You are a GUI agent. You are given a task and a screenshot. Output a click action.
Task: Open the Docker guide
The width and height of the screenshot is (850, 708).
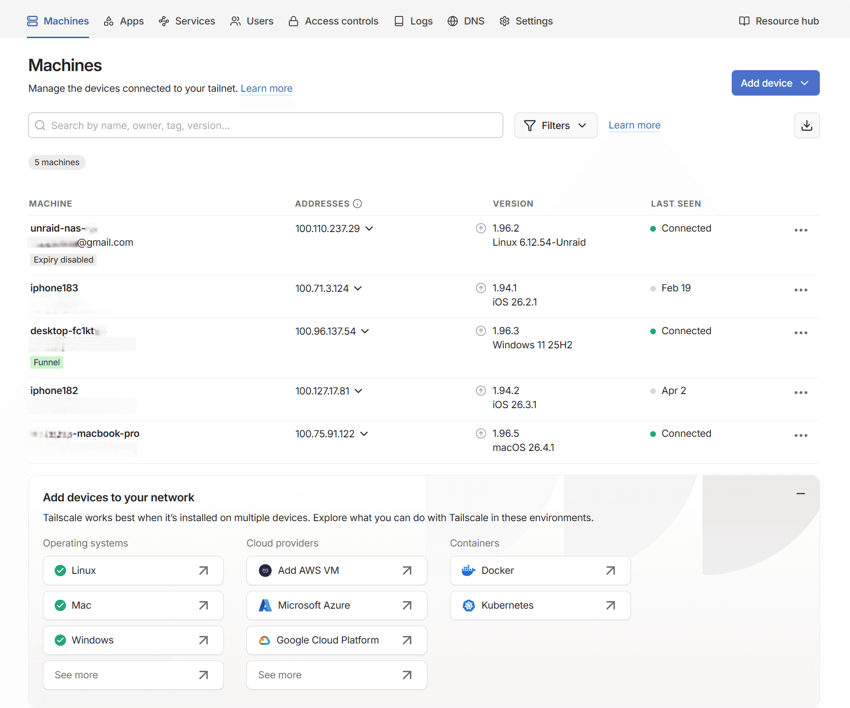[540, 571]
